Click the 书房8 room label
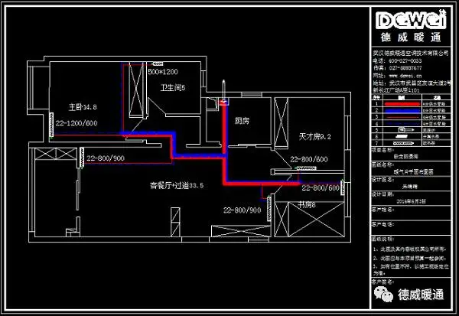The width and height of the screenshot is (459, 316). (x=307, y=205)
